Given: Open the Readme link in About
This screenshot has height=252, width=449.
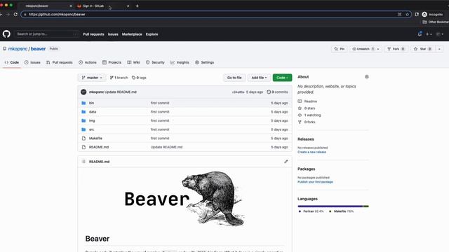Looking at the screenshot, I should [310, 101].
